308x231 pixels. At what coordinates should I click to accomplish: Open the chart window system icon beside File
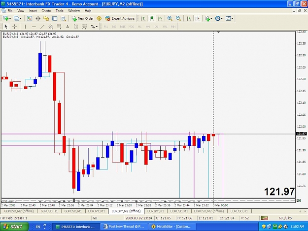click(x=3, y=11)
